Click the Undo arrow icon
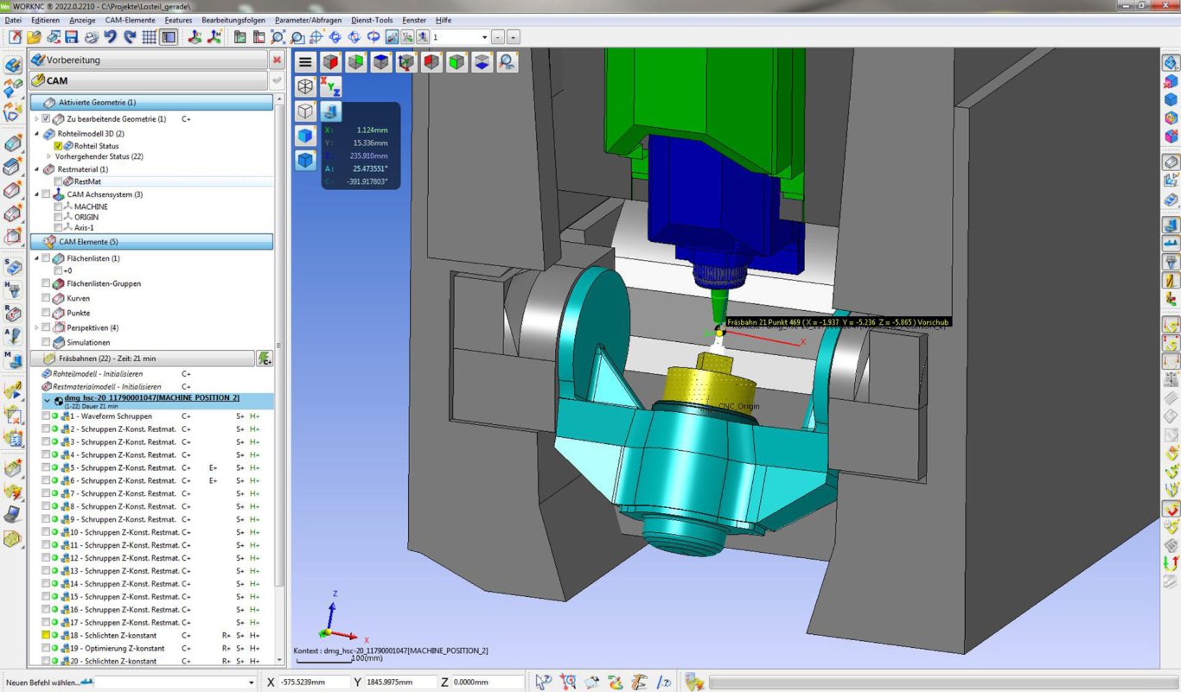The image size is (1181, 692). (111, 37)
